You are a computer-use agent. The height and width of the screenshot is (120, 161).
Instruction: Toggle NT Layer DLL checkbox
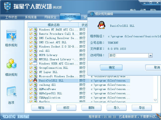tap(31, 72)
